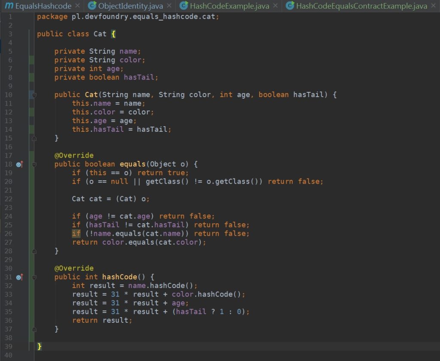Click the equals method name on line 18
Image resolution: width=440 pixels, height=361 pixels.
(133, 164)
